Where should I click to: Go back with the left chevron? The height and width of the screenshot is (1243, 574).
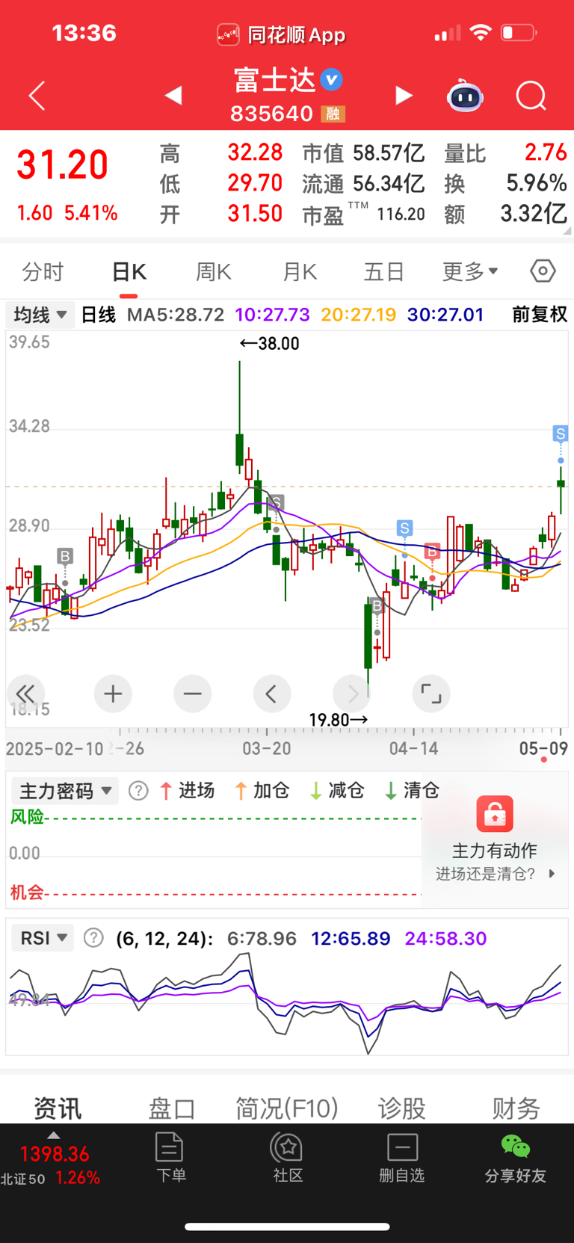(37, 96)
